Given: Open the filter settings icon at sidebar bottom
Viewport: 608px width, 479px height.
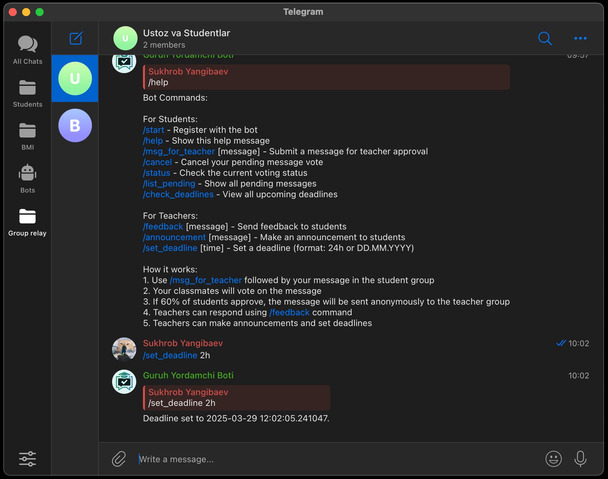Looking at the screenshot, I should (x=28, y=459).
